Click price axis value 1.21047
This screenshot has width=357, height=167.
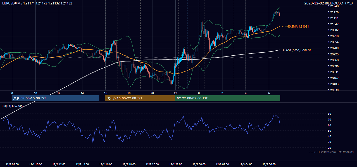[x=333, y=24]
